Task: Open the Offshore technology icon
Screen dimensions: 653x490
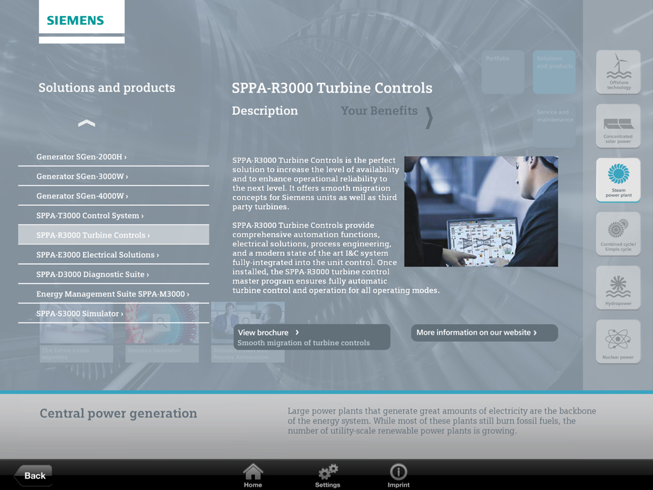Action: point(619,72)
